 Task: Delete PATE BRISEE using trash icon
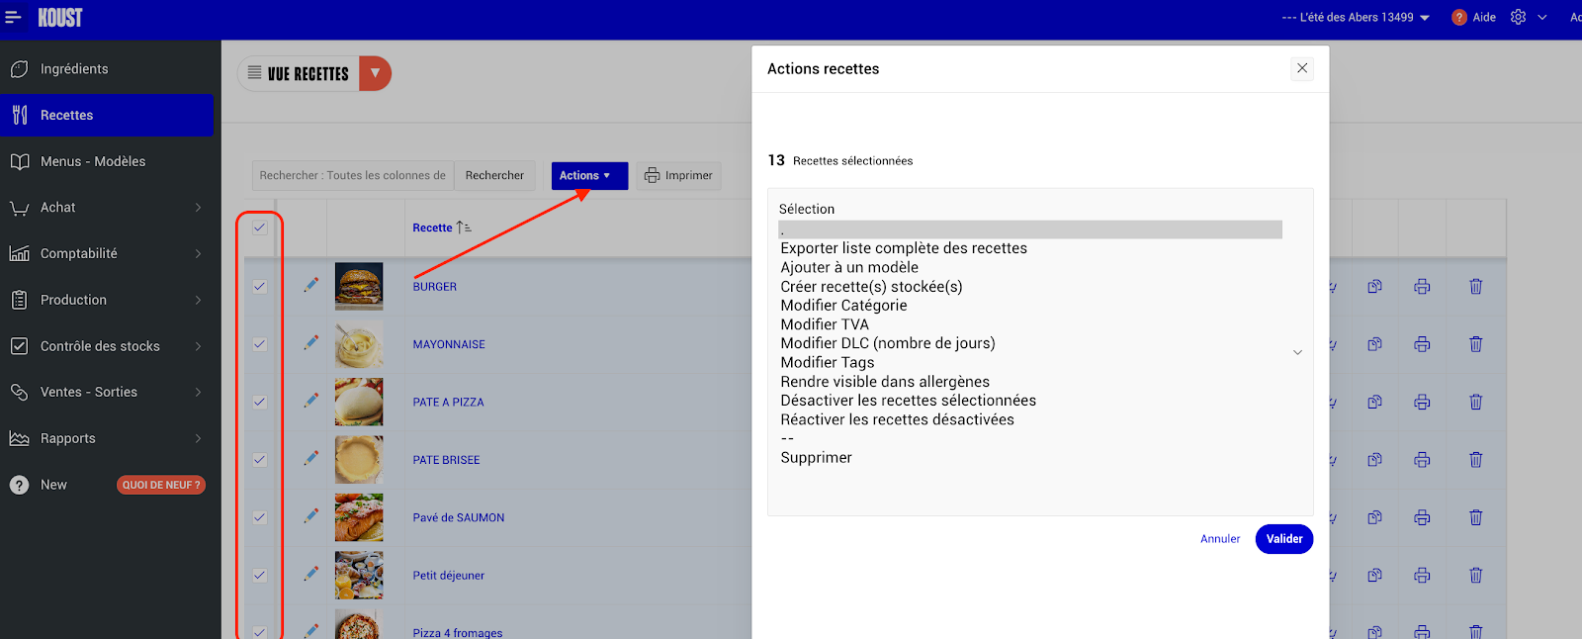pyautogui.click(x=1475, y=460)
